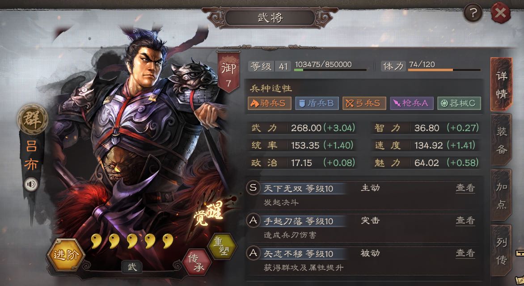This screenshot has width=524, height=286.
Task: Open the 列传 side tab
Action: pos(501,251)
